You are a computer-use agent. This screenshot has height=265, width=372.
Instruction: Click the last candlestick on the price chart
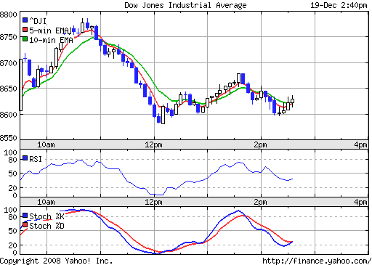pyautogui.click(x=293, y=101)
